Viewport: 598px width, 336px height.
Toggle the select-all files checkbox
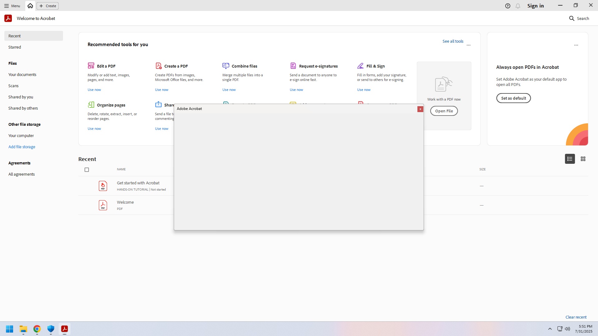[x=87, y=170]
